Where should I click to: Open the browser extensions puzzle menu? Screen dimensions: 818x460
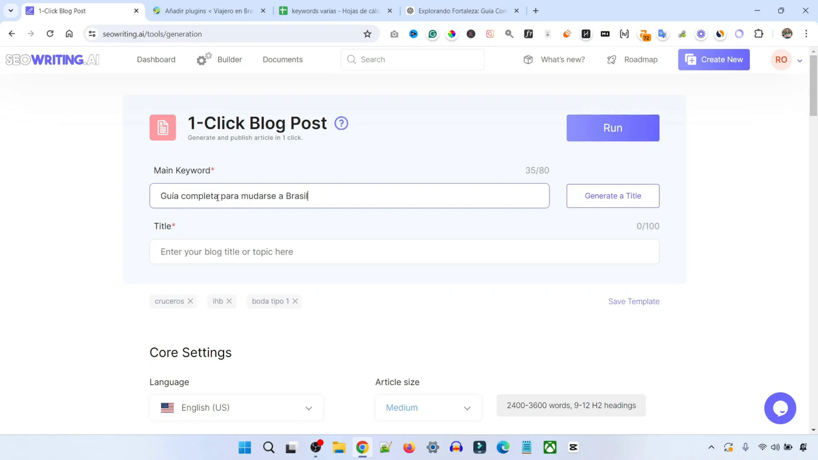coord(759,34)
